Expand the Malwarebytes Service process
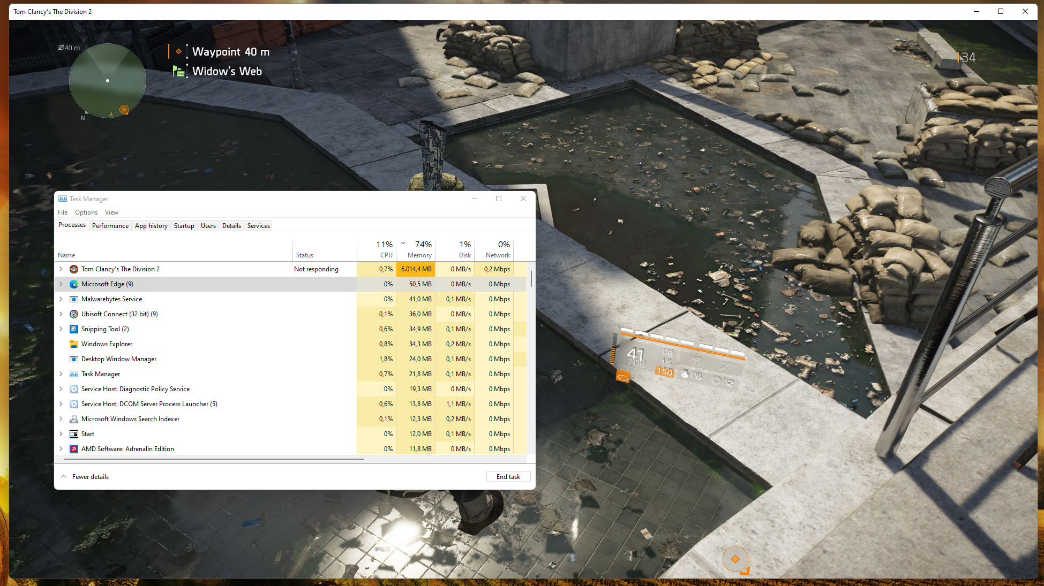 (x=61, y=299)
